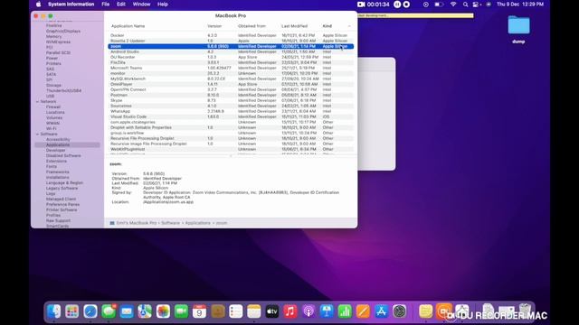Select Firewall under Network
The height and width of the screenshot is (325, 579).
(x=53, y=107)
